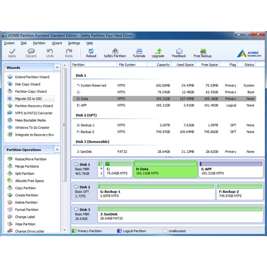Open the Wizard menu
Image resolution: width=267 pixels, height=267 pixels.
tap(57, 43)
